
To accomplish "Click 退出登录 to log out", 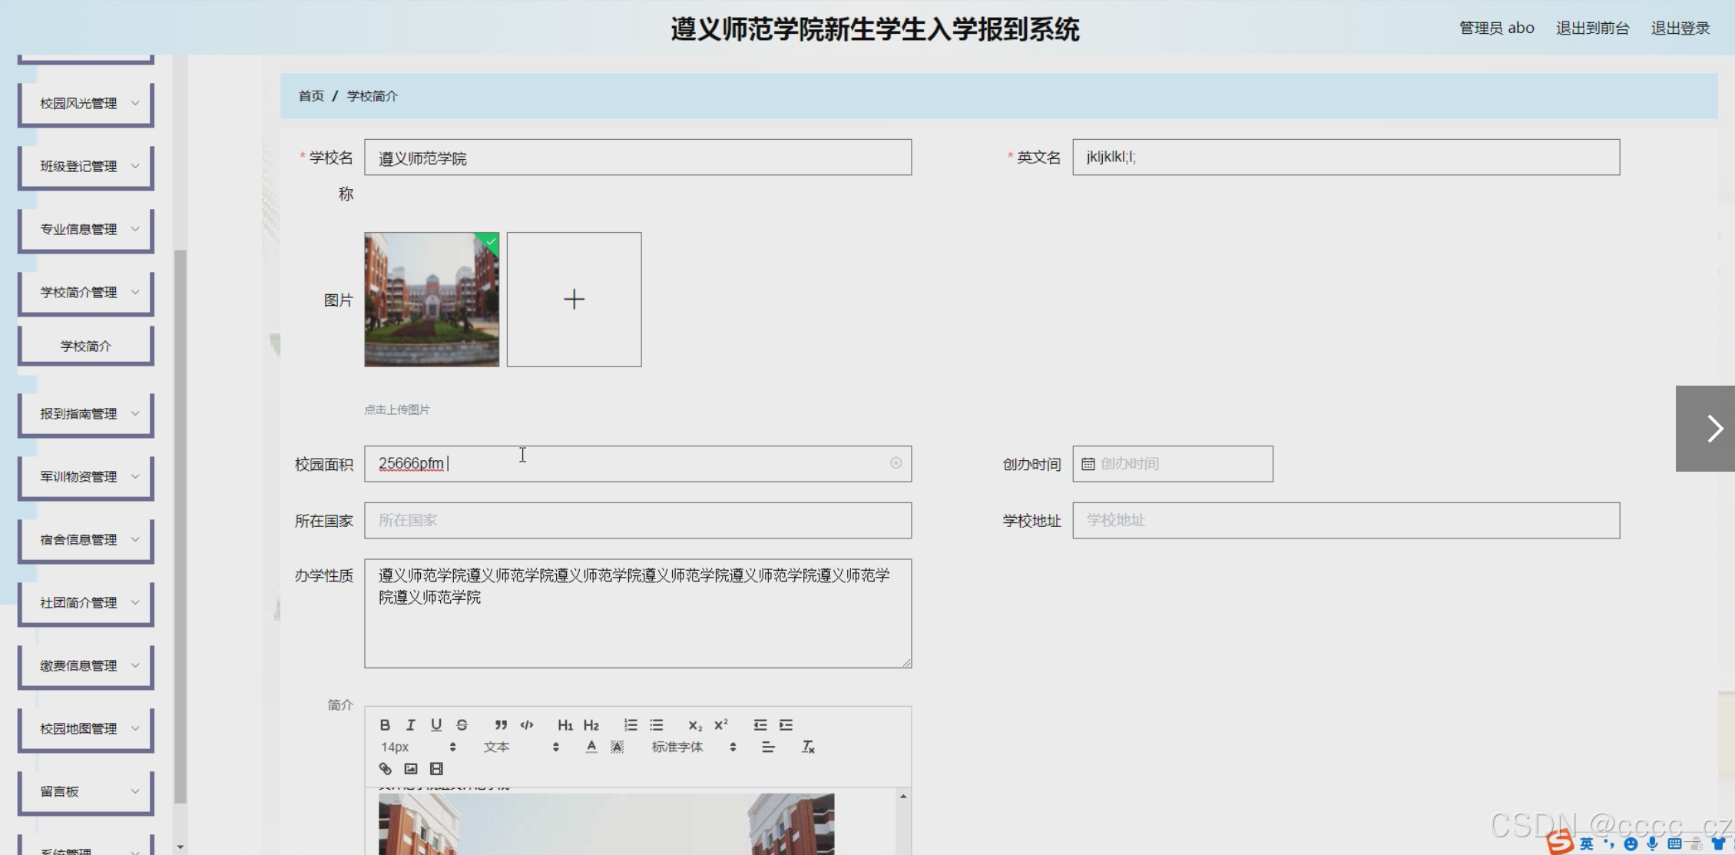I will (x=1680, y=28).
